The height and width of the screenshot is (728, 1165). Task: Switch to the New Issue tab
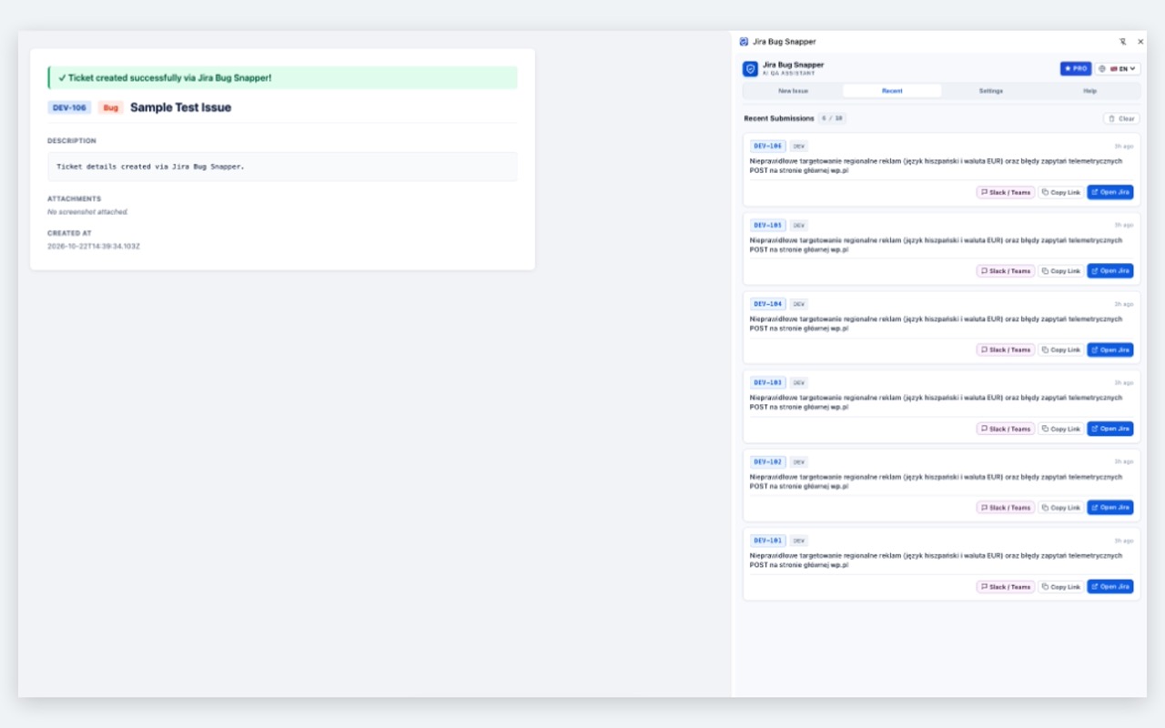(793, 91)
